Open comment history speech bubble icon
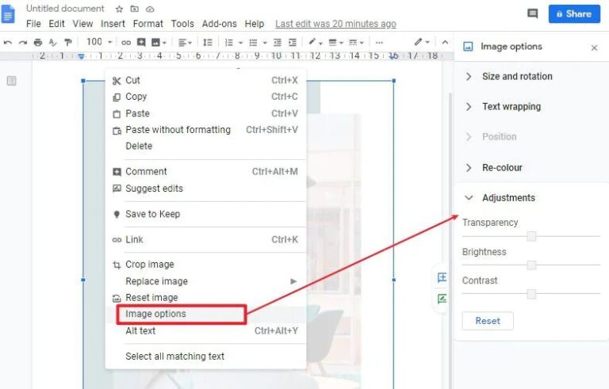Viewport: 609px width, 389px height. click(x=533, y=14)
